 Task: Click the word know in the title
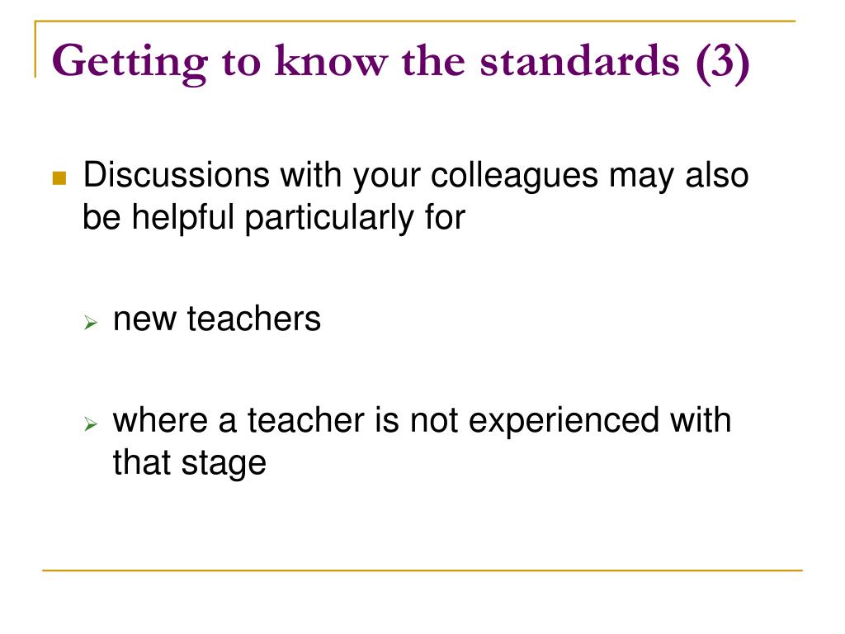point(331,61)
